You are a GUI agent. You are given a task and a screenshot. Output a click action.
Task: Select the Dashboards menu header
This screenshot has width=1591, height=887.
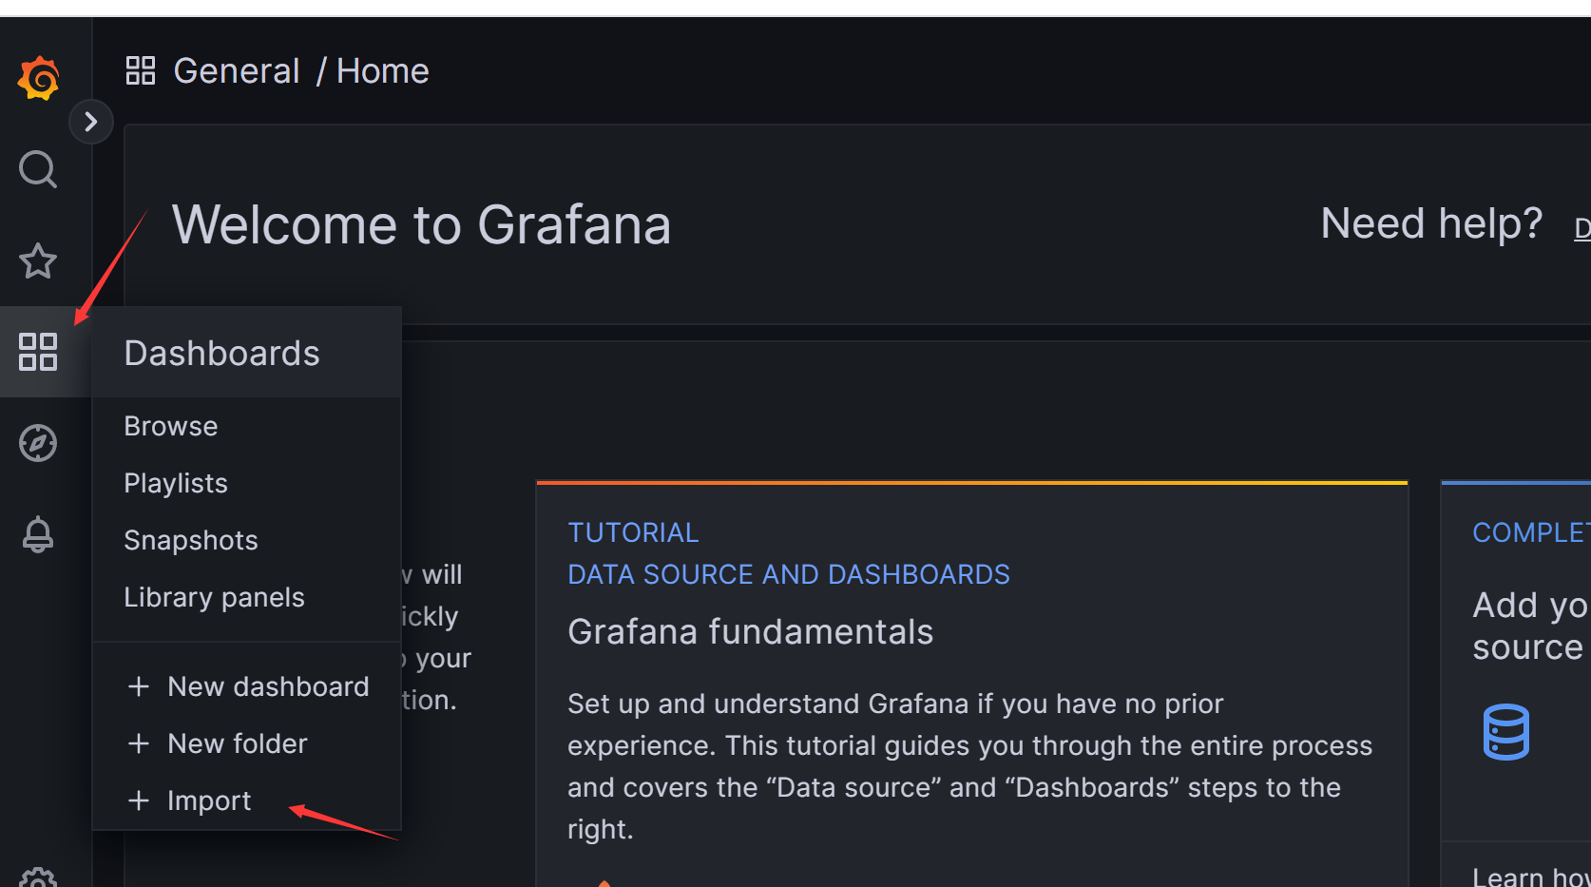coord(246,353)
